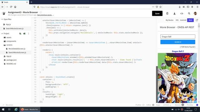The width and height of the screenshot is (200, 112).
Task: Expand the components folder
Action: 10,41
